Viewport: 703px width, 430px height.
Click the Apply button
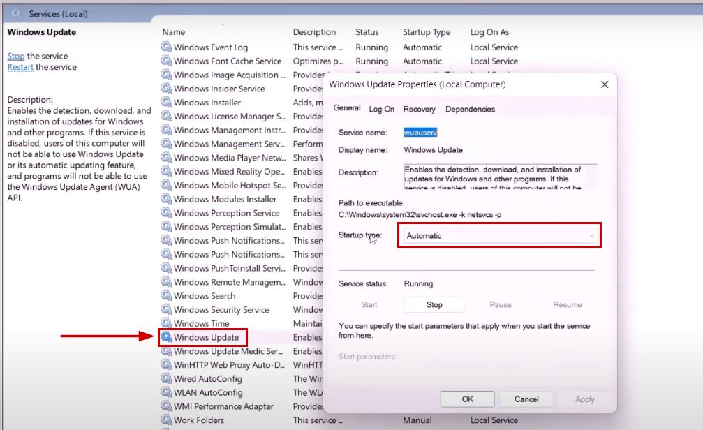pos(584,399)
